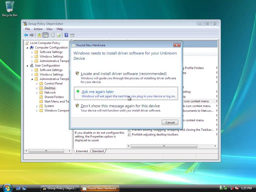Click the green arrow beside Ask me again later
This screenshot has height=192, width=256.
point(78,91)
